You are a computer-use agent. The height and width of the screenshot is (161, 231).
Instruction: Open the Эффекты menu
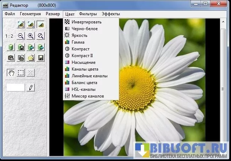point(111,14)
